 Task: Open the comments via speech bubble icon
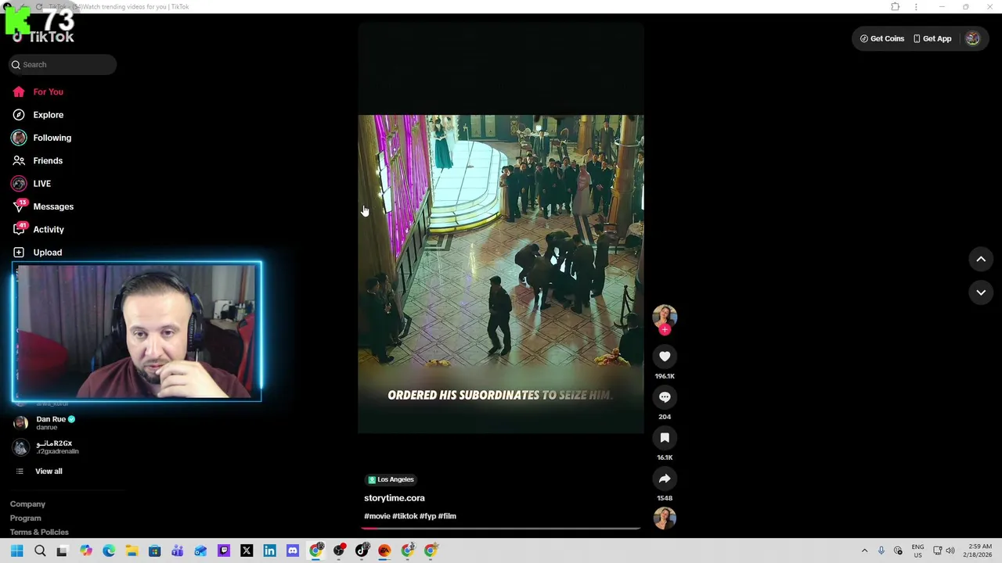665,397
